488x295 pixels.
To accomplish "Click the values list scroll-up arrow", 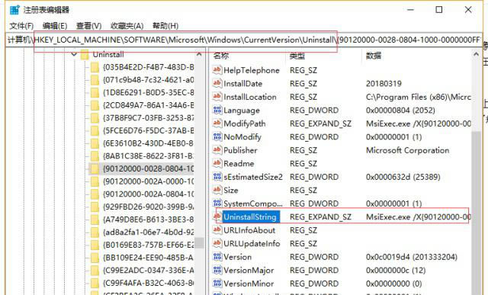I will (x=476, y=54).
